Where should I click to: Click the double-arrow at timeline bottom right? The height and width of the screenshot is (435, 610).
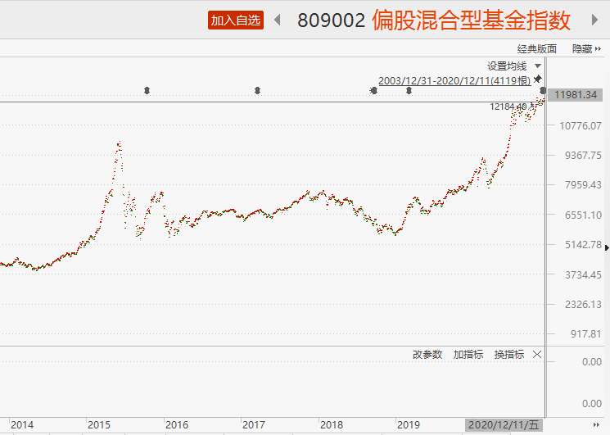pos(596,425)
